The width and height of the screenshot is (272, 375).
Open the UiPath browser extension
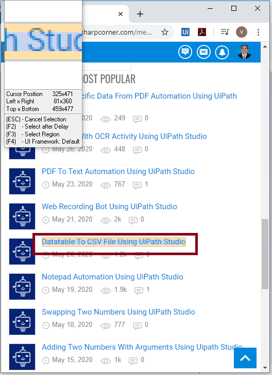pyautogui.click(x=185, y=32)
